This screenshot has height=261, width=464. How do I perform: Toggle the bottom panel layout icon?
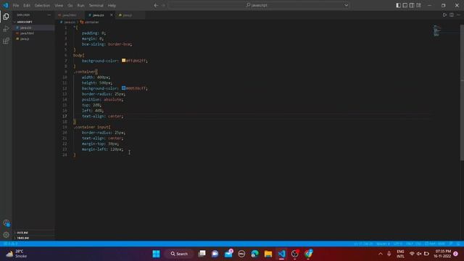click(405, 5)
